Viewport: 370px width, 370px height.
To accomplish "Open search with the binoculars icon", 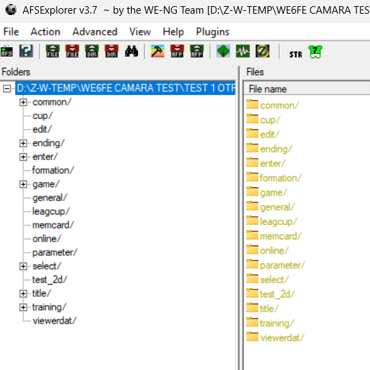I will pyautogui.click(x=131, y=51).
